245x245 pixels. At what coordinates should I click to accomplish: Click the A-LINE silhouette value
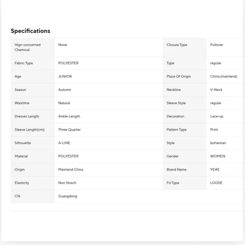pos(64,143)
